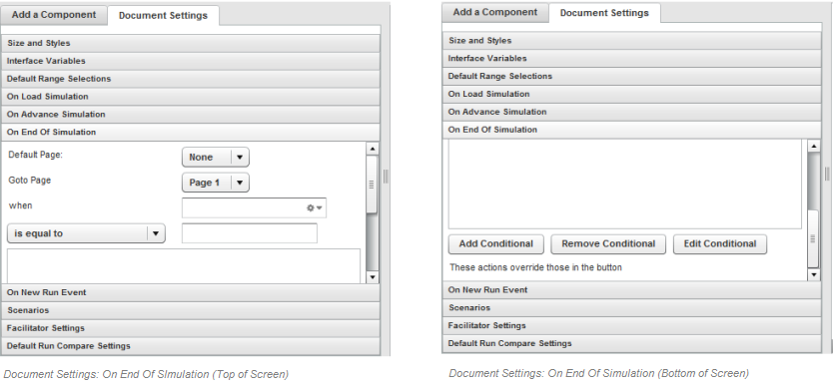
Task: Expand Scenarios in the left panel
Action: click(x=190, y=310)
